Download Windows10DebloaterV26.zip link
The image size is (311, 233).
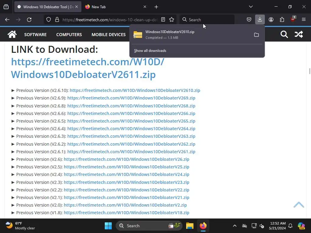127,159
